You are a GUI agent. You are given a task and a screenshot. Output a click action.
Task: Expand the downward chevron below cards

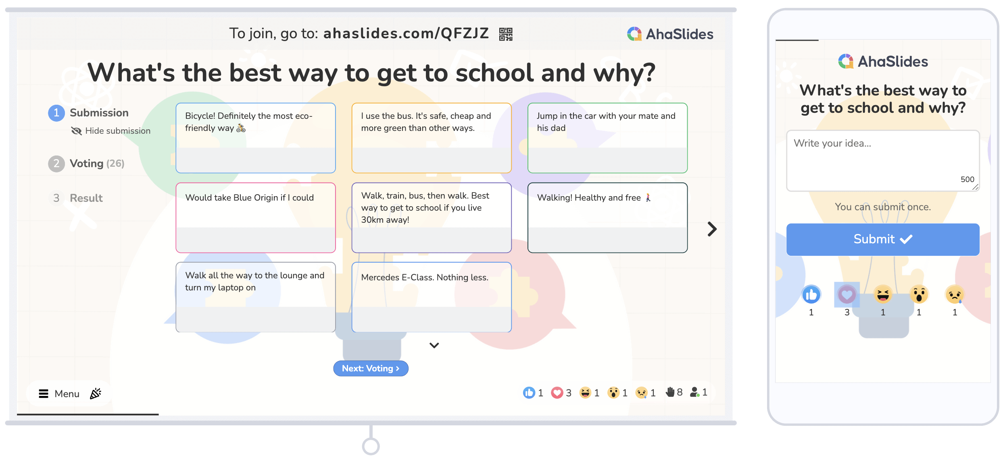point(434,346)
